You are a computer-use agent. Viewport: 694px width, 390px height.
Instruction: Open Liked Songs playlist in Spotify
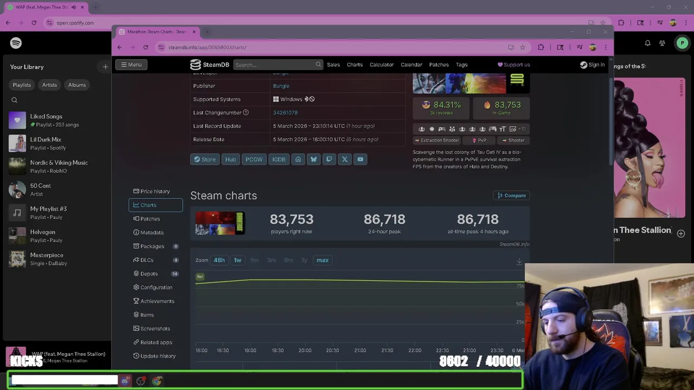pyautogui.click(x=57, y=120)
